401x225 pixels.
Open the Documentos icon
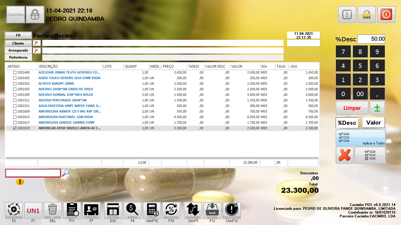click(x=232, y=210)
